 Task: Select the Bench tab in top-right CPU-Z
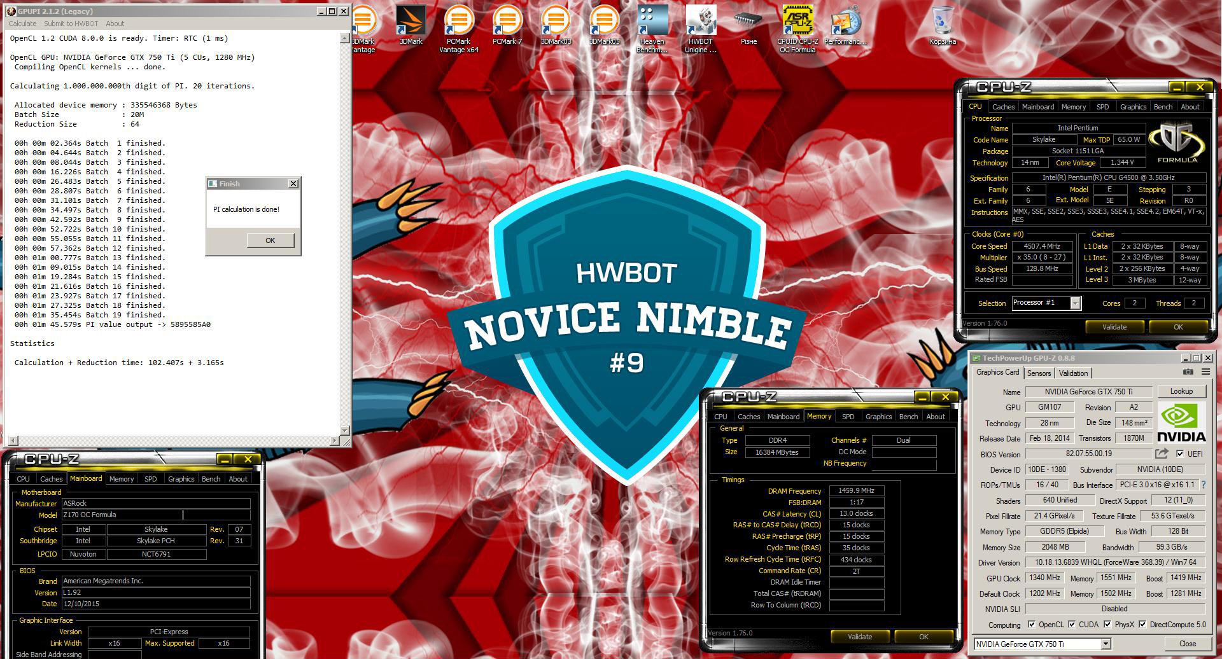pyautogui.click(x=1163, y=107)
